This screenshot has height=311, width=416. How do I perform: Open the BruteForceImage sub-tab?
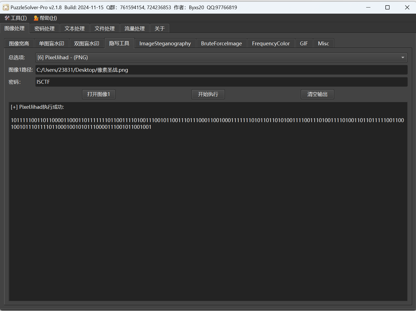click(x=221, y=43)
